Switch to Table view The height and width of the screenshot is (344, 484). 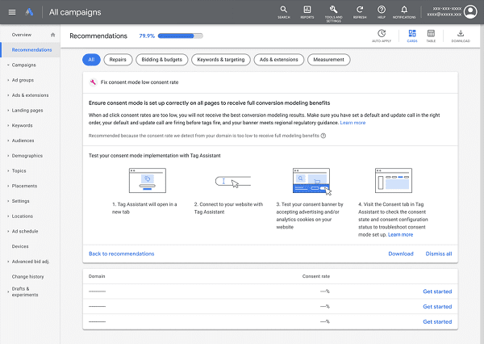click(431, 35)
